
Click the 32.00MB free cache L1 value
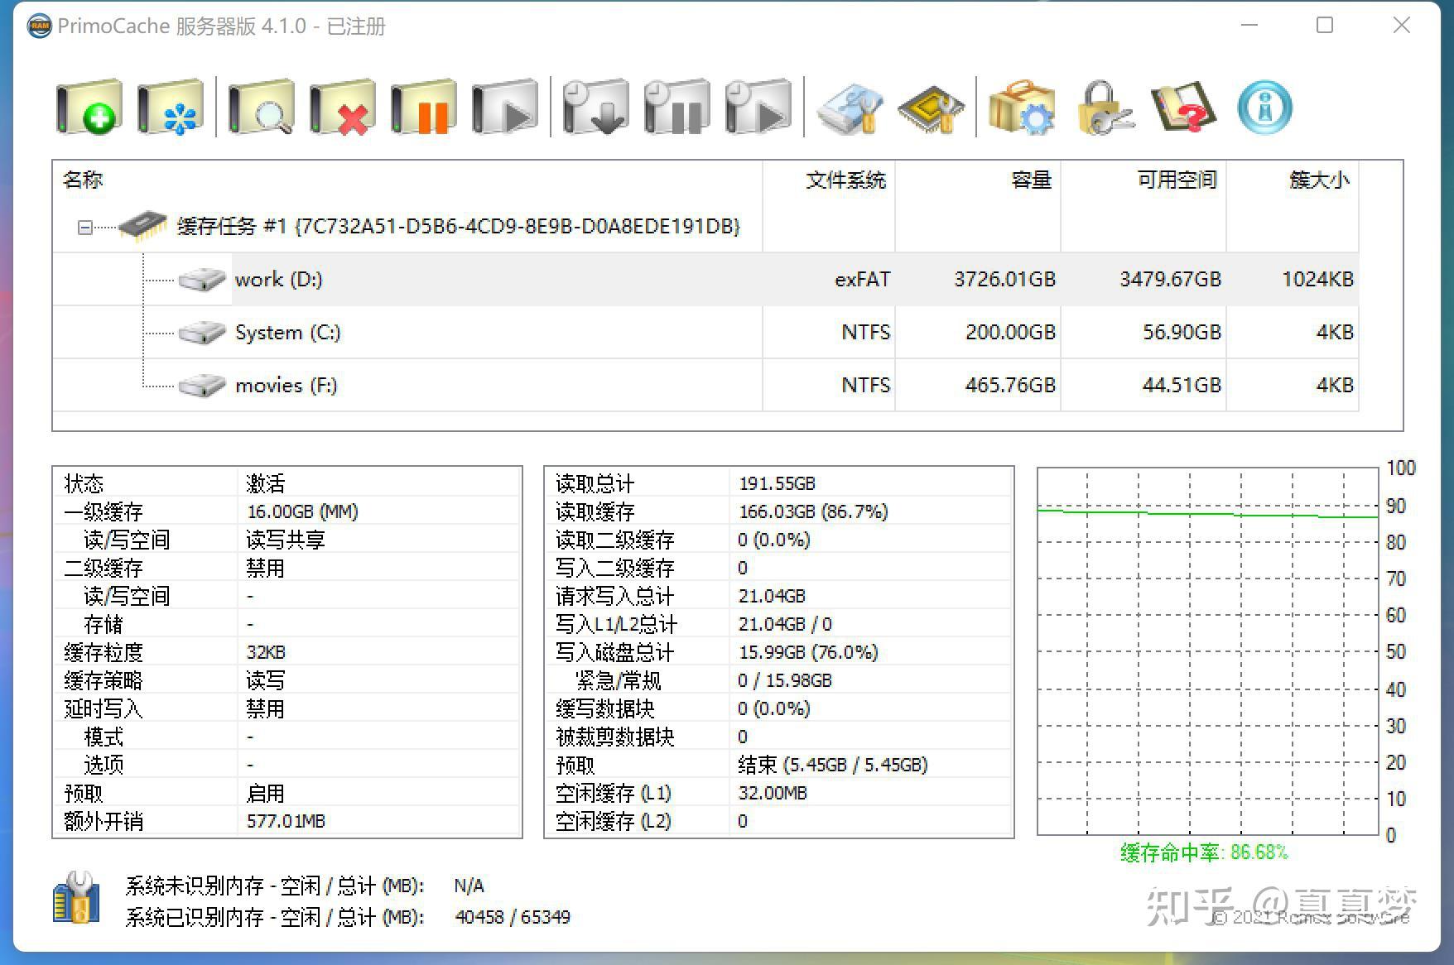pos(773,793)
